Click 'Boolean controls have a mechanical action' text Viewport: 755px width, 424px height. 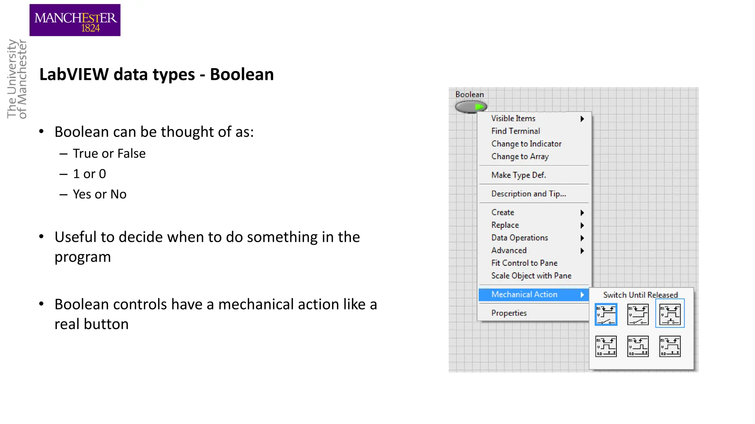216,314
